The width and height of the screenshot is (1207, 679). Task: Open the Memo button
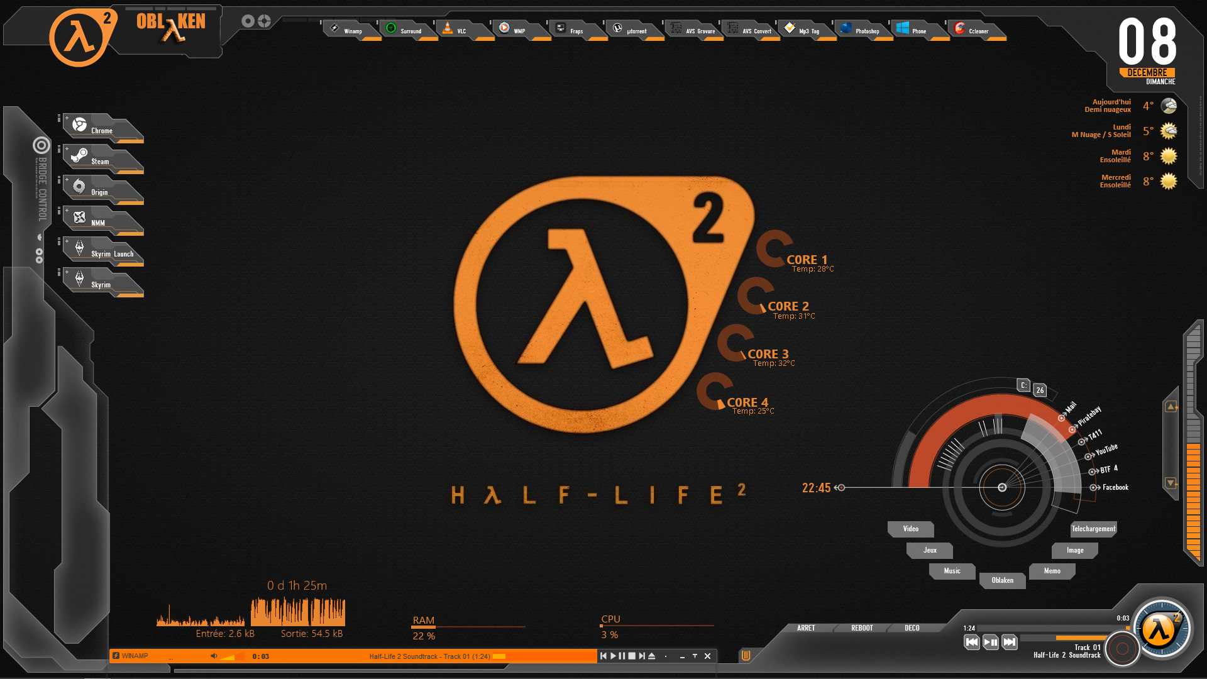[1052, 571]
